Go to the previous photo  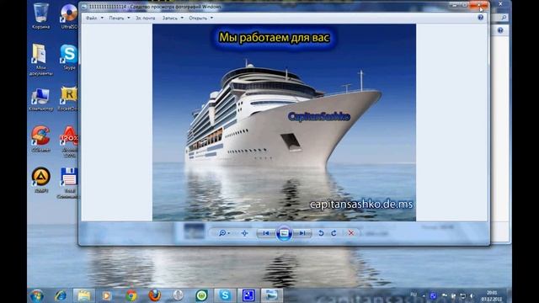pos(266,233)
